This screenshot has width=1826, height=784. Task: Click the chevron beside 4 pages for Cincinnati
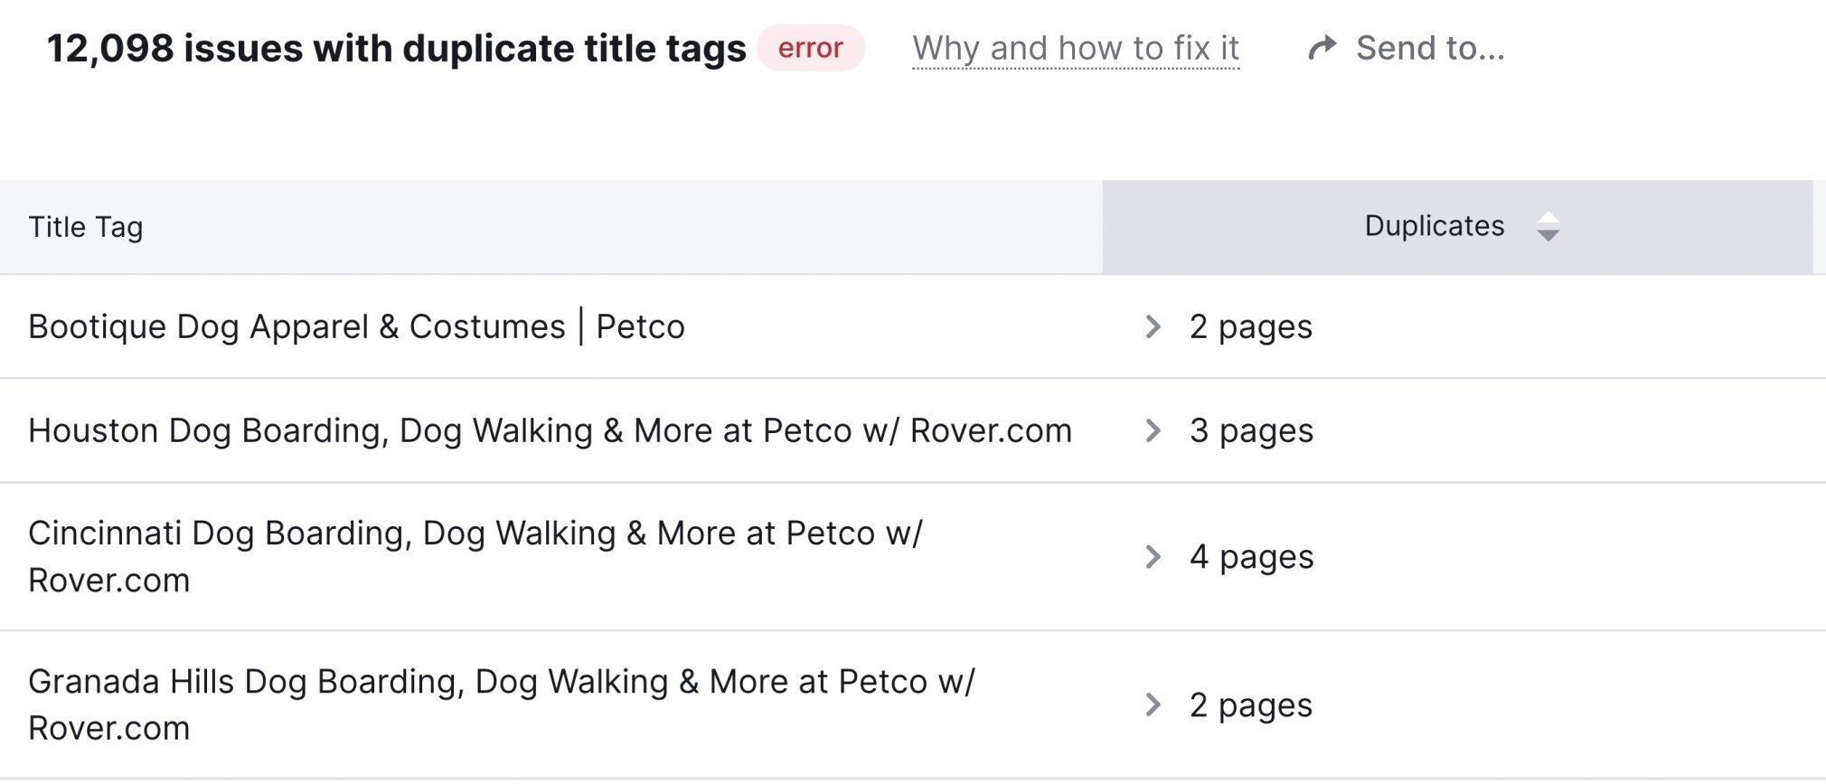1154,558
